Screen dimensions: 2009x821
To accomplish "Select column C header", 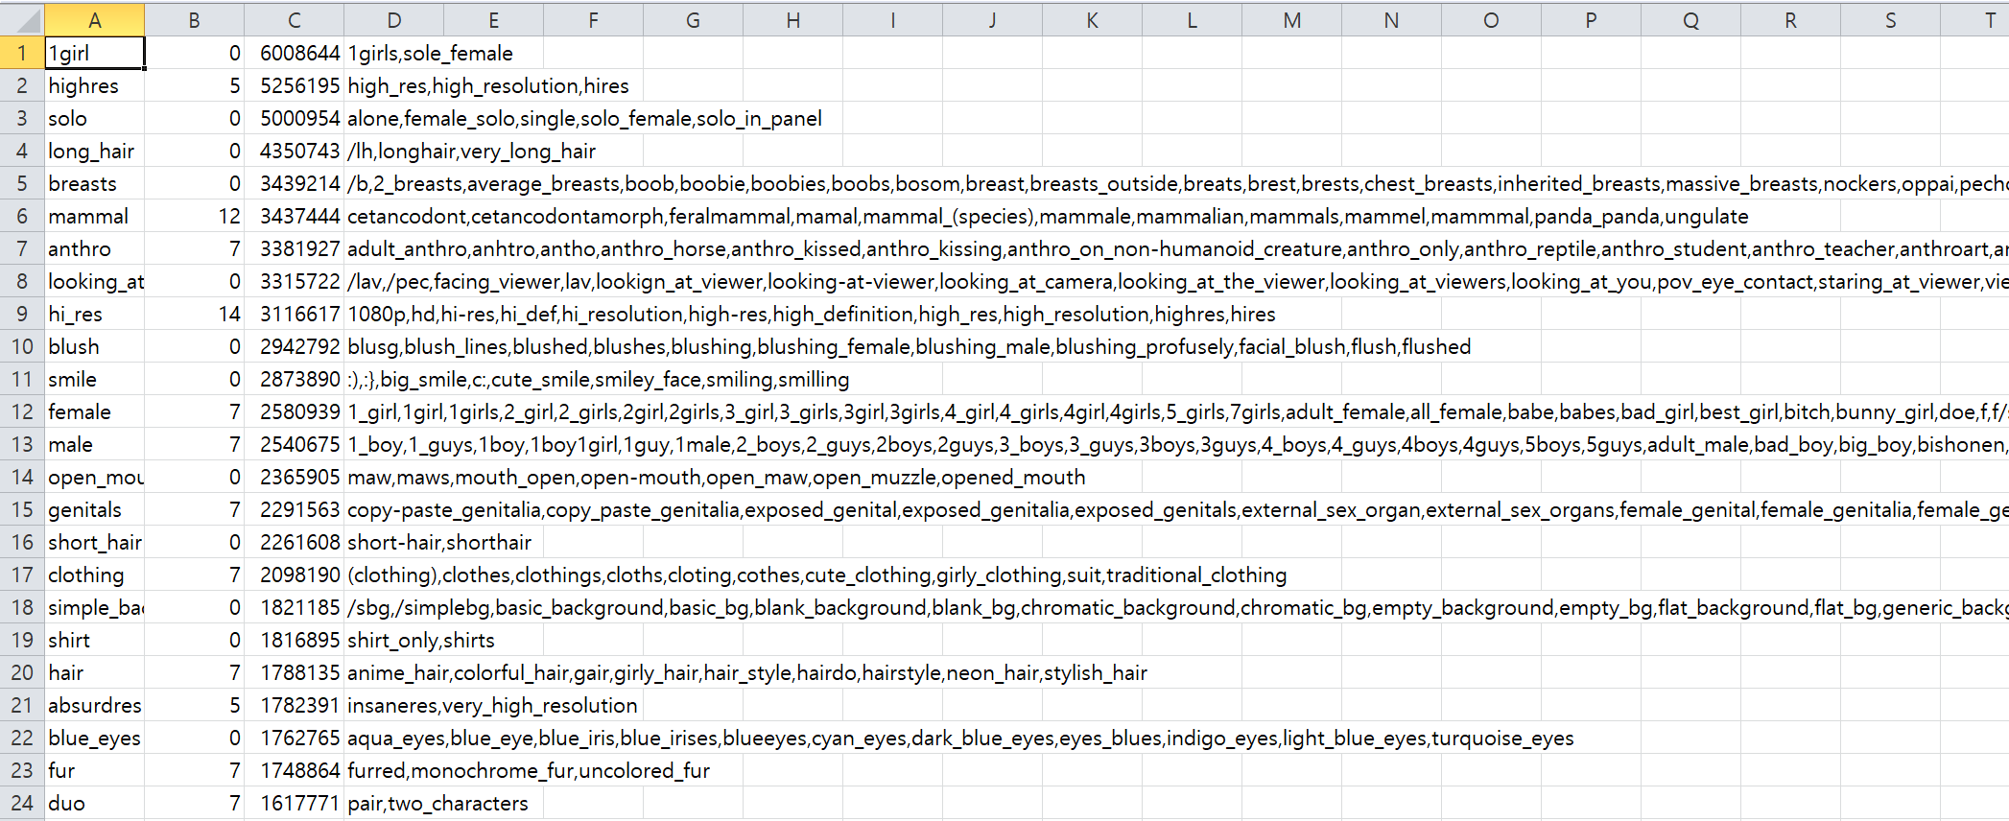I will pyautogui.click(x=294, y=20).
